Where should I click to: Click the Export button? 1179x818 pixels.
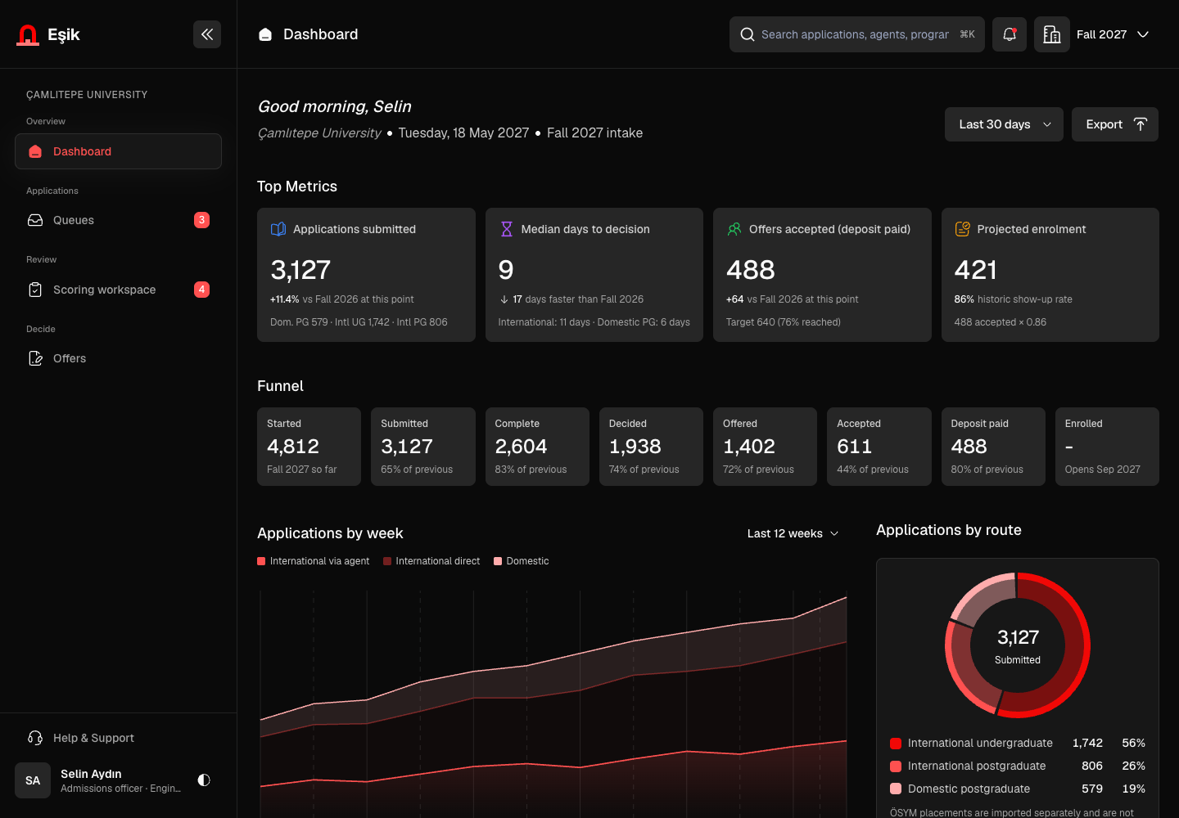[x=1115, y=124]
